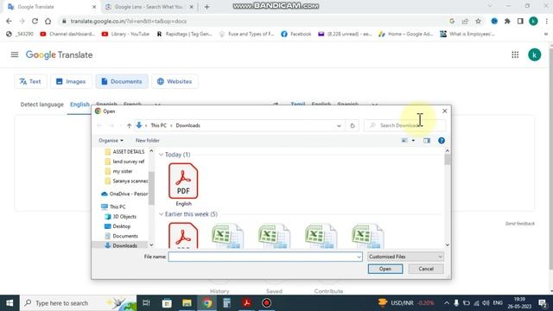Collapse the Today (1) group
This screenshot has height=311, width=553.
tap(162, 155)
